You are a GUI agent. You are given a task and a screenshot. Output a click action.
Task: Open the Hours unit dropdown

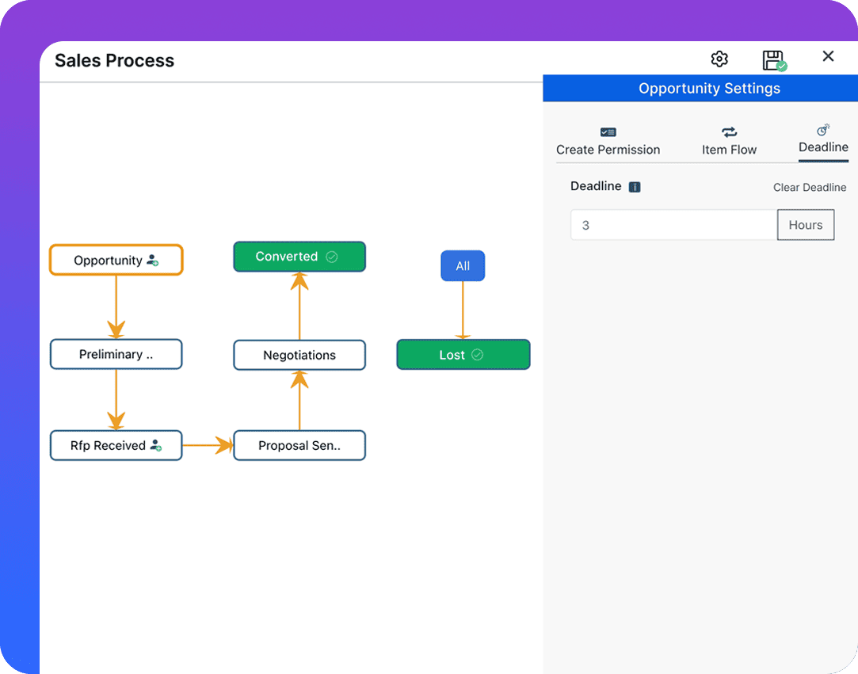pyautogui.click(x=806, y=225)
